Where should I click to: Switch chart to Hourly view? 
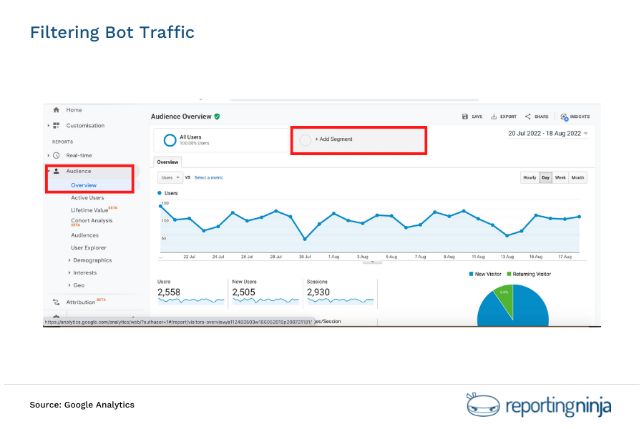click(x=530, y=178)
